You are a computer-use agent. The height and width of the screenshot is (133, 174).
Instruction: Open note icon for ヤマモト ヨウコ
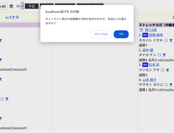166,85
